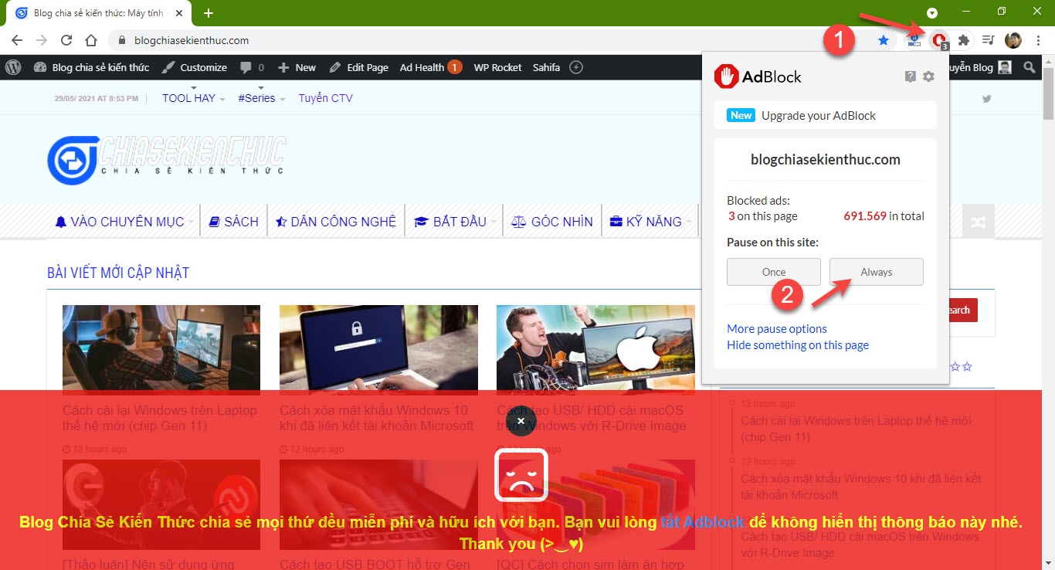1055x570 pixels.
Task: Expand the KỸ NĂNG menu
Action: [650, 222]
